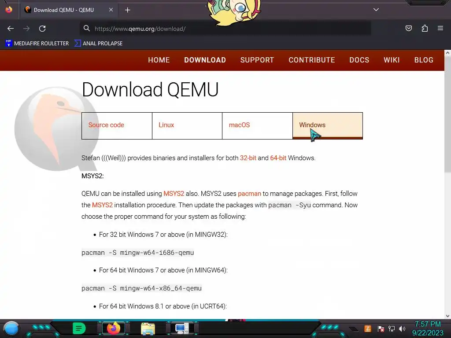Viewport: 451px width, 338px height.
Task: Click the 'For 32 bit Windows 7 or above' bullet
Action: click(x=163, y=235)
